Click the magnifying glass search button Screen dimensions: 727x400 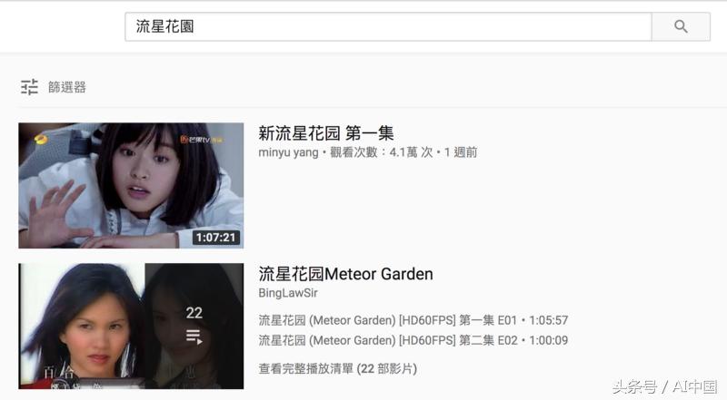point(681,26)
